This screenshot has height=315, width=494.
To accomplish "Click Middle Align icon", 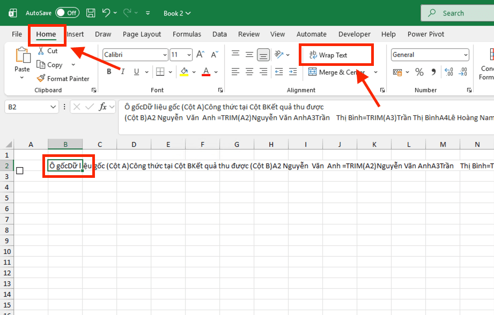I will click(249, 55).
